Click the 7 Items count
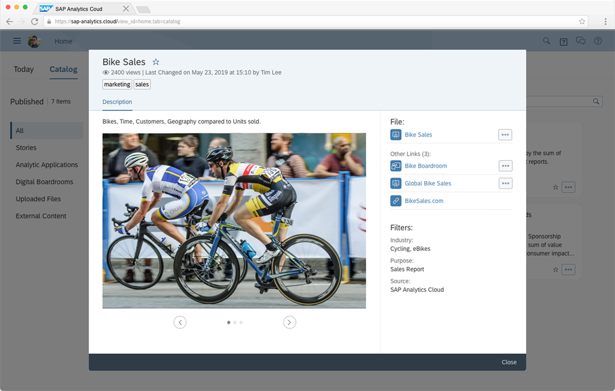 (61, 102)
